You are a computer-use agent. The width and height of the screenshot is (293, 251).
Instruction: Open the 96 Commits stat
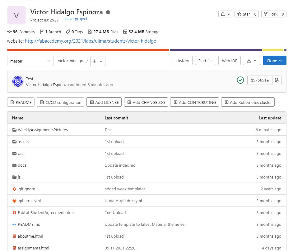tap(21, 32)
